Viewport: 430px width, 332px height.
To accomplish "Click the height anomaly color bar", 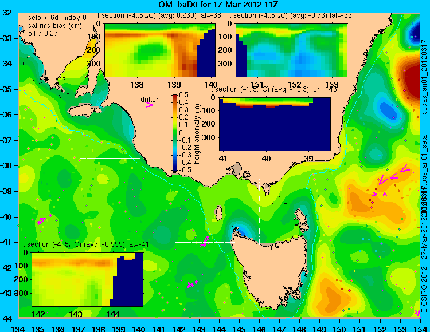I will coord(175,133).
